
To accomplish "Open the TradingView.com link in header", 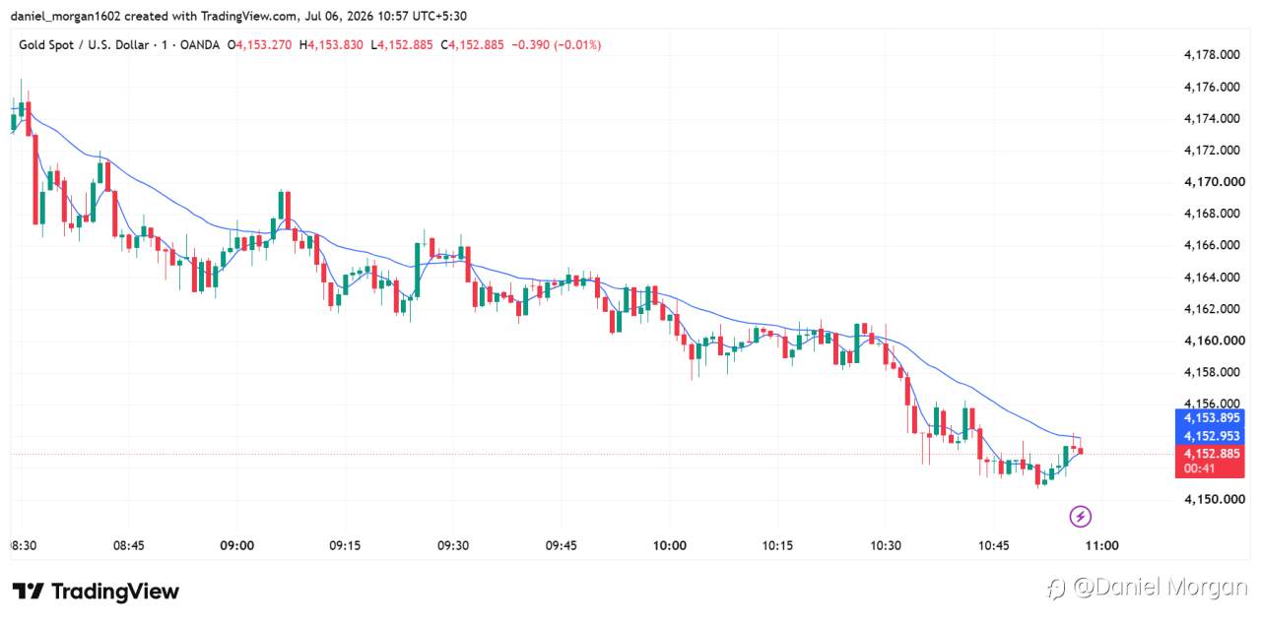I will click(x=252, y=17).
